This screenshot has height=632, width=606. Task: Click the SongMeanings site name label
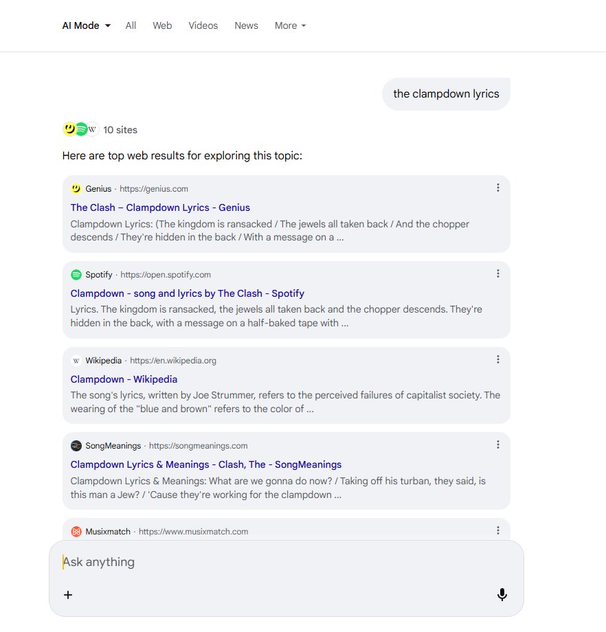[113, 446]
